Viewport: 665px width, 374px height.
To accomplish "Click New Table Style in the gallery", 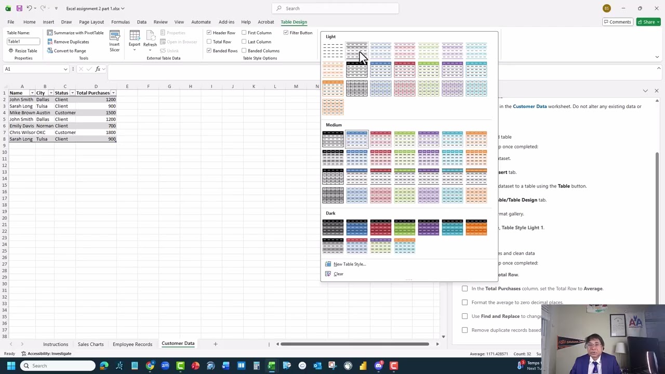I will pyautogui.click(x=350, y=264).
